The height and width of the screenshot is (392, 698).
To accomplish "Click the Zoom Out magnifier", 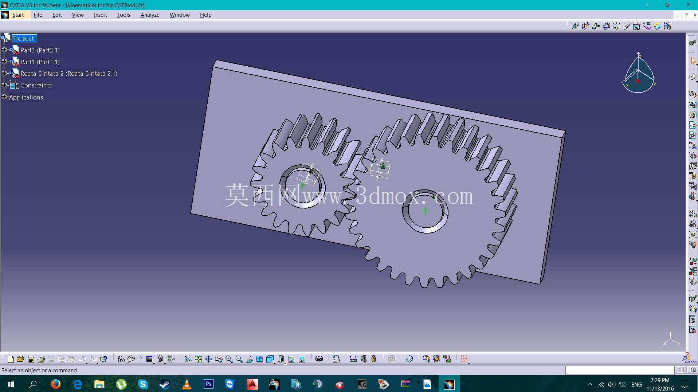I will (x=239, y=359).
